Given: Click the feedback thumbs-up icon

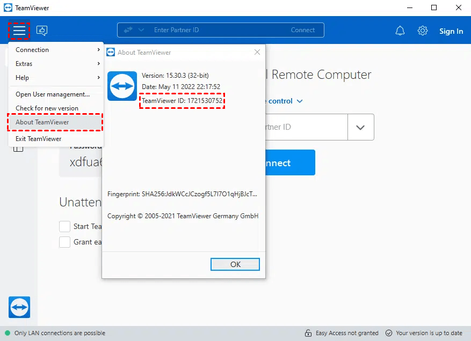Looking at the screenshot, I should click(42, 30).
